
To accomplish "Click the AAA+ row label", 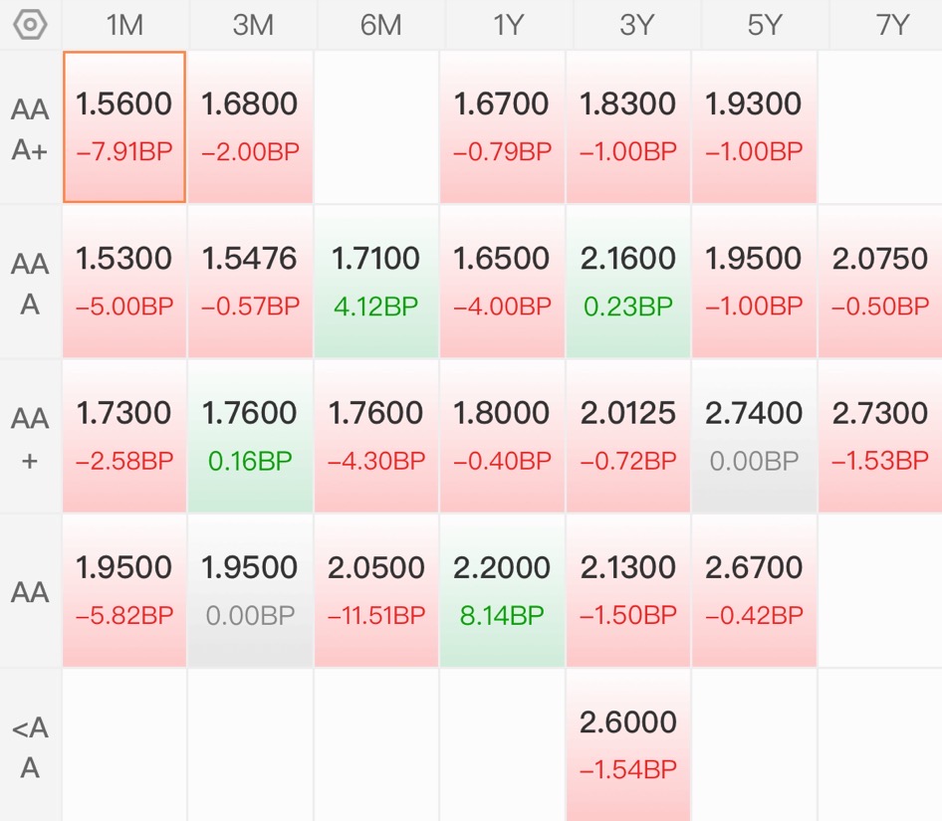I will [30, 128].
